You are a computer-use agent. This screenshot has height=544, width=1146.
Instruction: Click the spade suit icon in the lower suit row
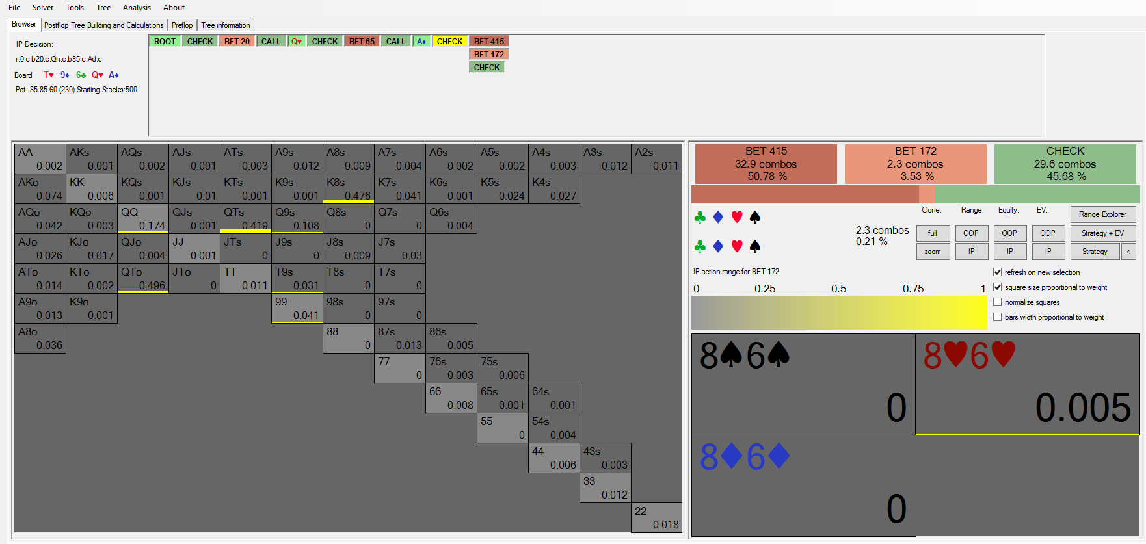(x=755, y=246)
